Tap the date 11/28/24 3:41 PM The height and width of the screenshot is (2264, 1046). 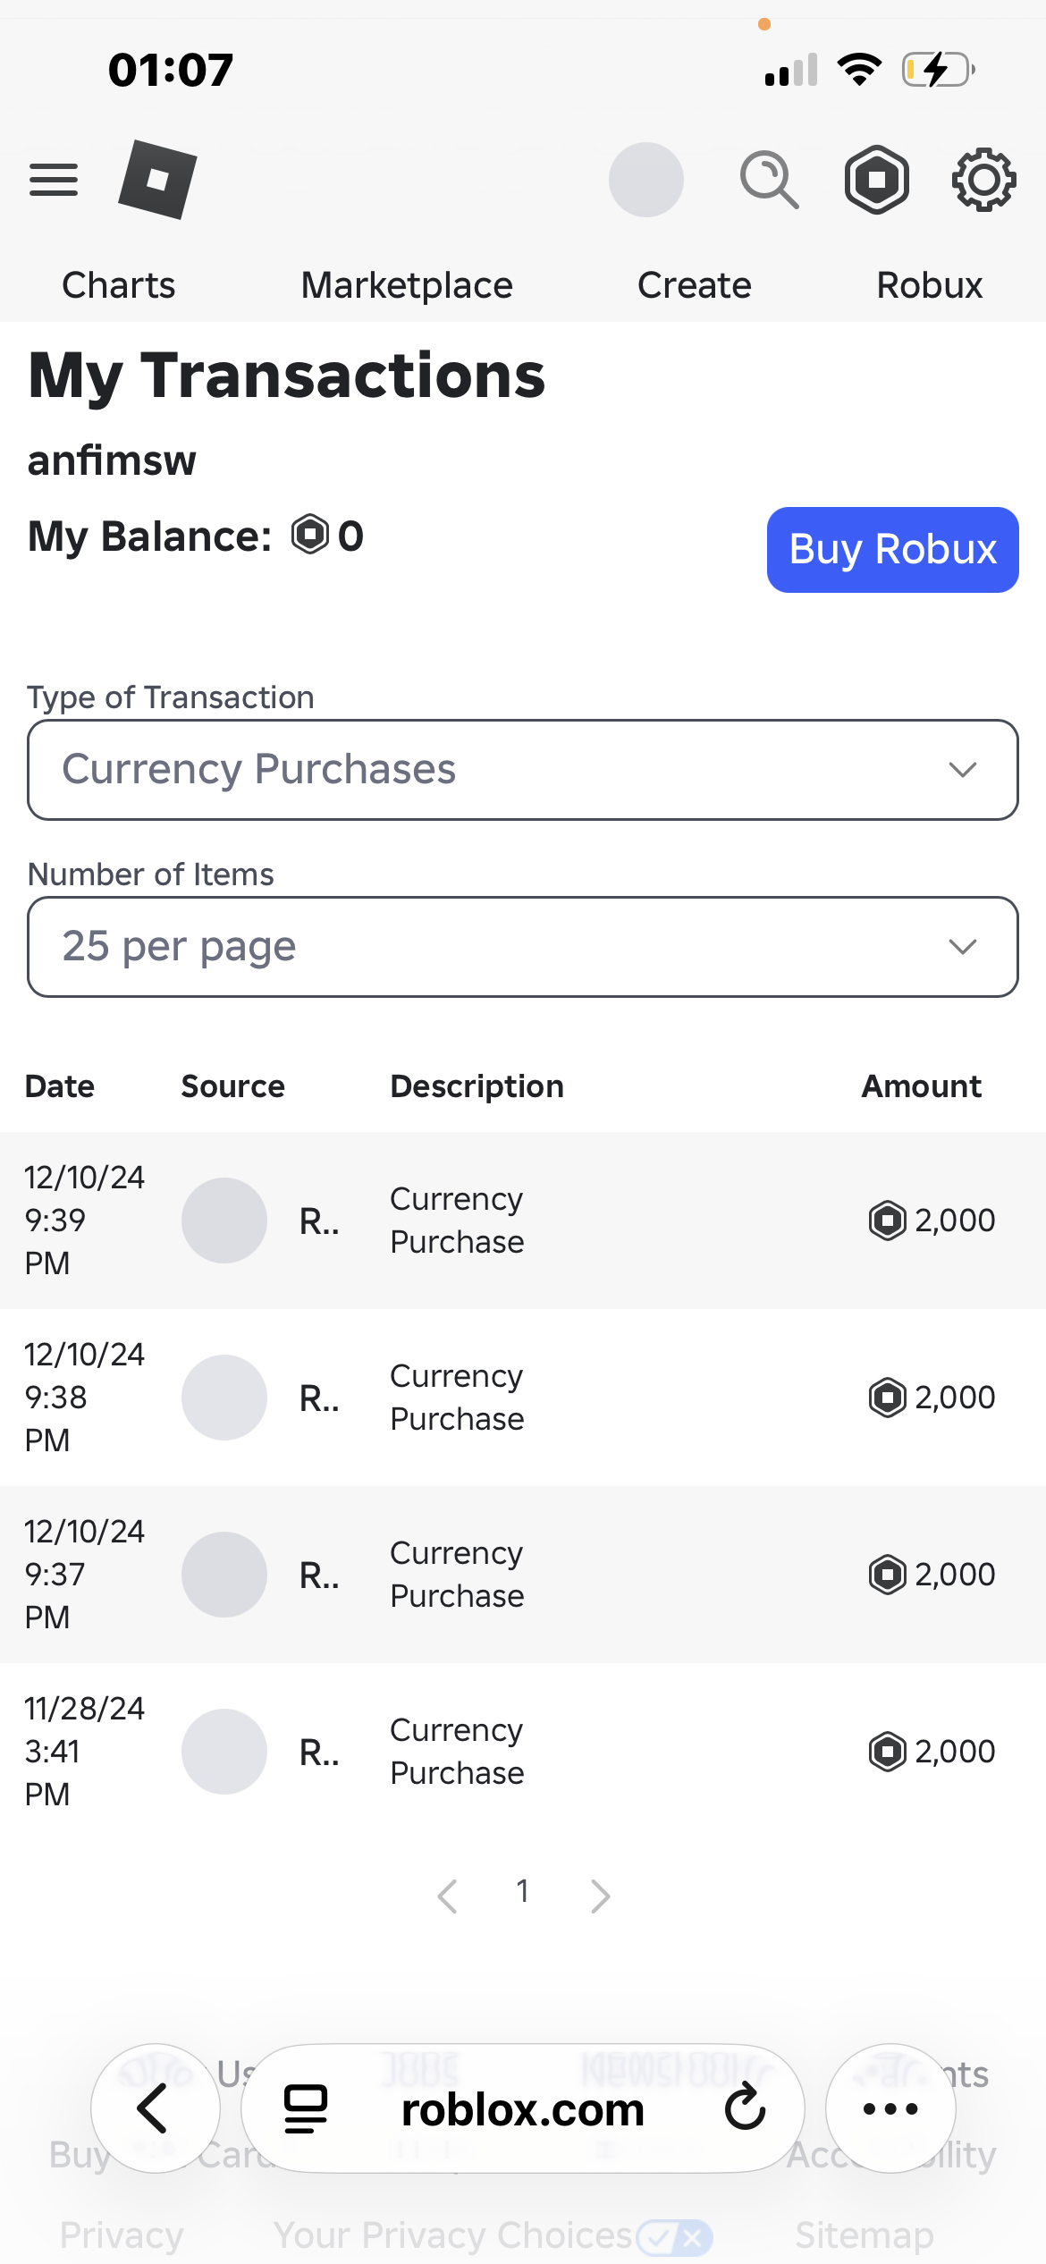(x=85, y=1752)
